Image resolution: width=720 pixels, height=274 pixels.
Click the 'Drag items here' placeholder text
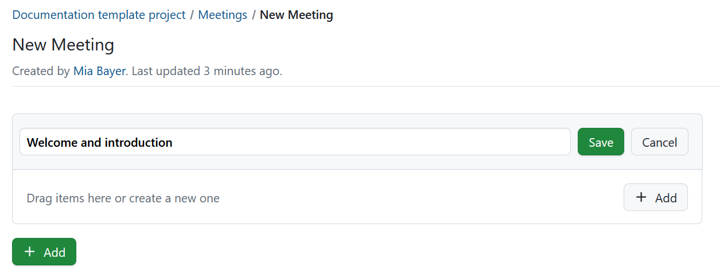pyautogui.click(x=123, y=198)
